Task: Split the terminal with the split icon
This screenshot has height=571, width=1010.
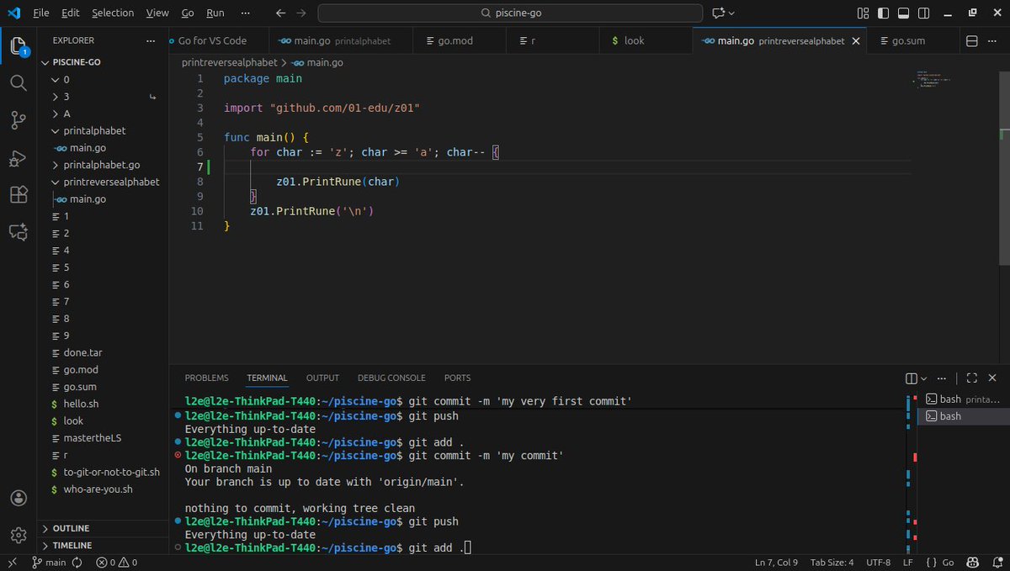Action: click(x=911, y=378)
